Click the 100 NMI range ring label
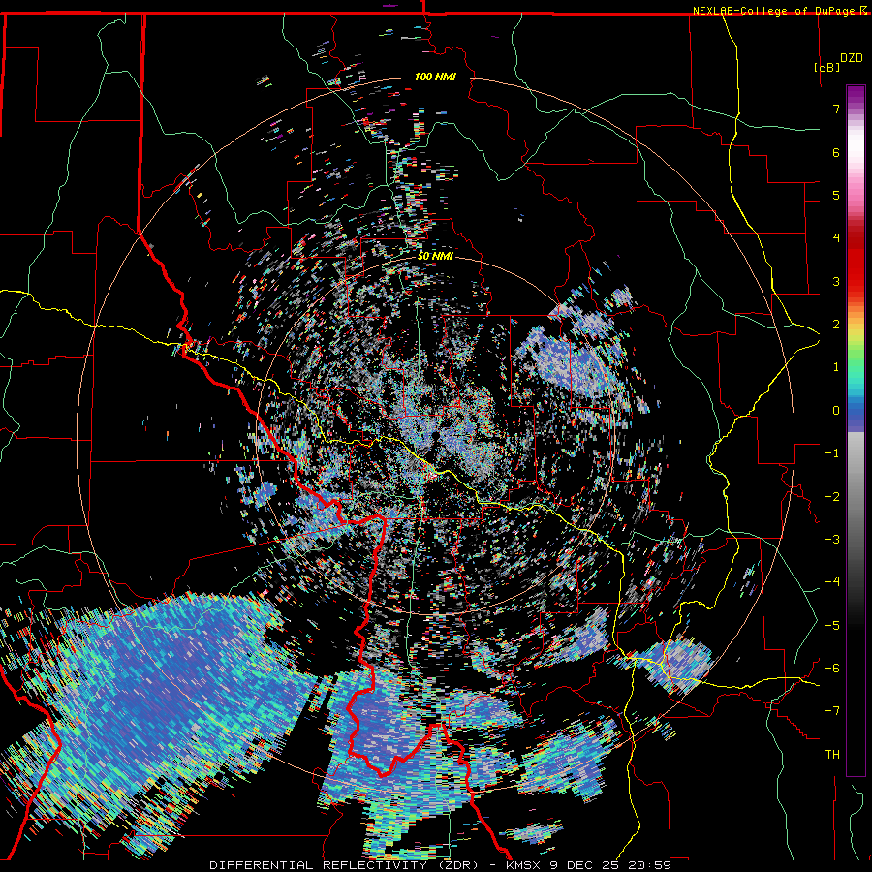This screenshot has width=872, height=872. click(x=435, y=77)
